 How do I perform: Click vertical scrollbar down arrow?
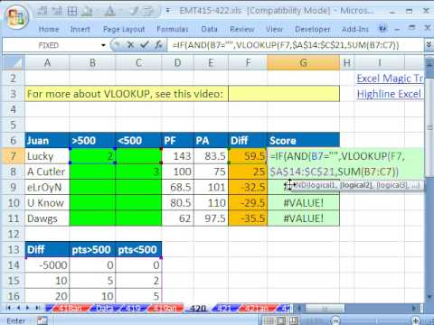tap(429, 297)
